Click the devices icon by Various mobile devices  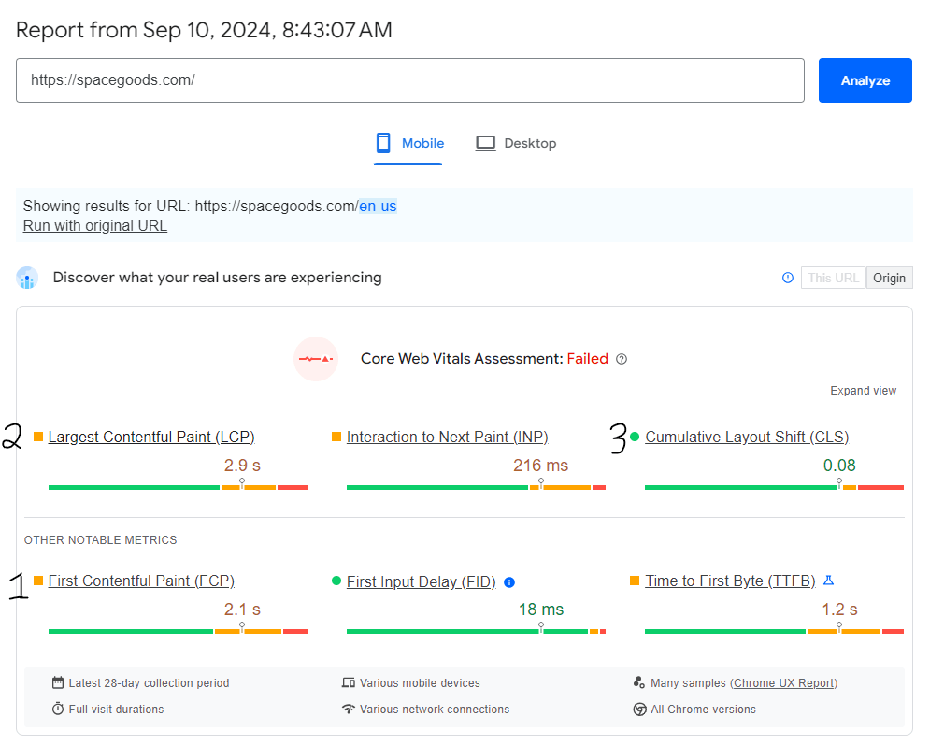348,682
